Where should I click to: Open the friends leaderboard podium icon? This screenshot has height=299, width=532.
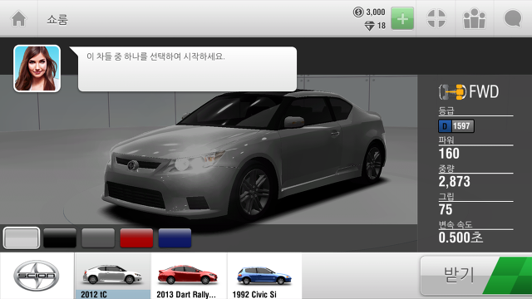click(x=475, y=18)
